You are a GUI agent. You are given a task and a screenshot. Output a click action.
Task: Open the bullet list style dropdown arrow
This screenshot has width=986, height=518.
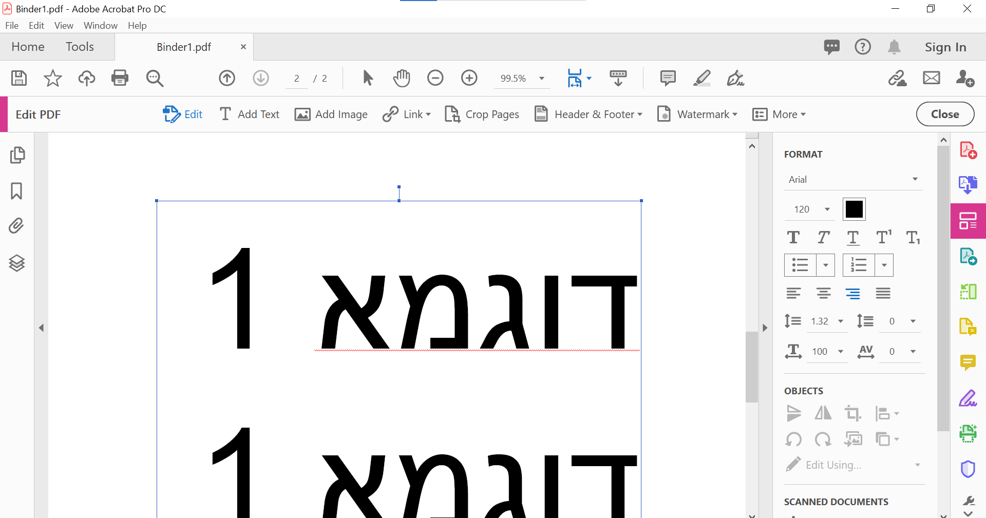(826, 265)
